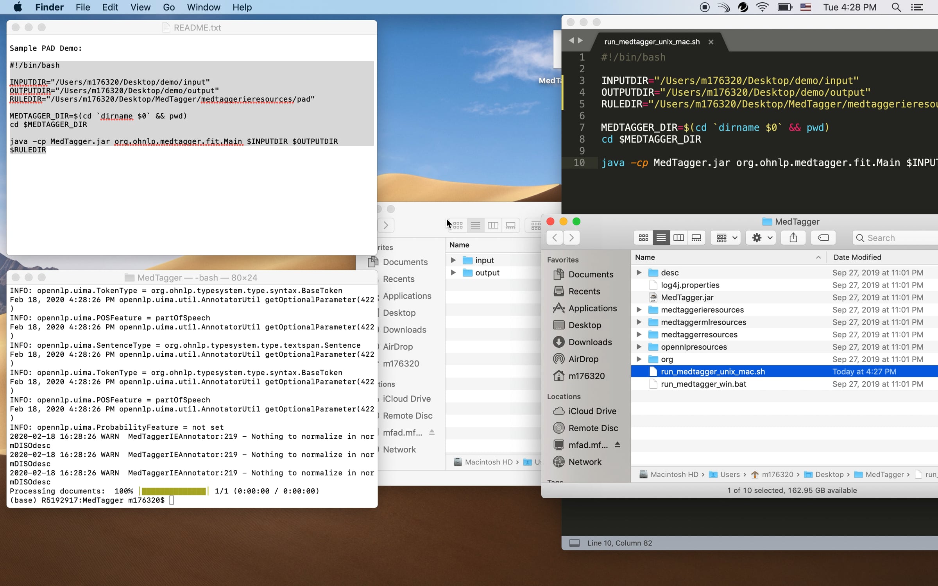Open the Apple menu
The image size is (938, 586).
coord(18,7)
